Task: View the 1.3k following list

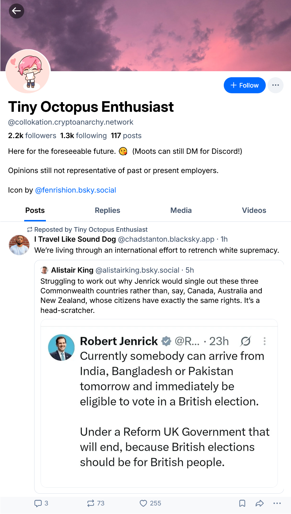Action: [x=83, y=136]
